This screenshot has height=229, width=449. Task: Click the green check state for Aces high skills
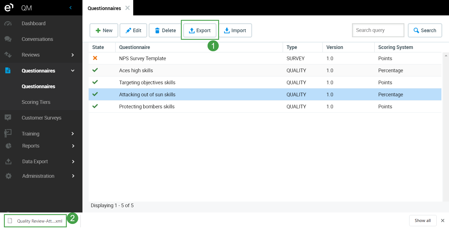tap(95, 70)
